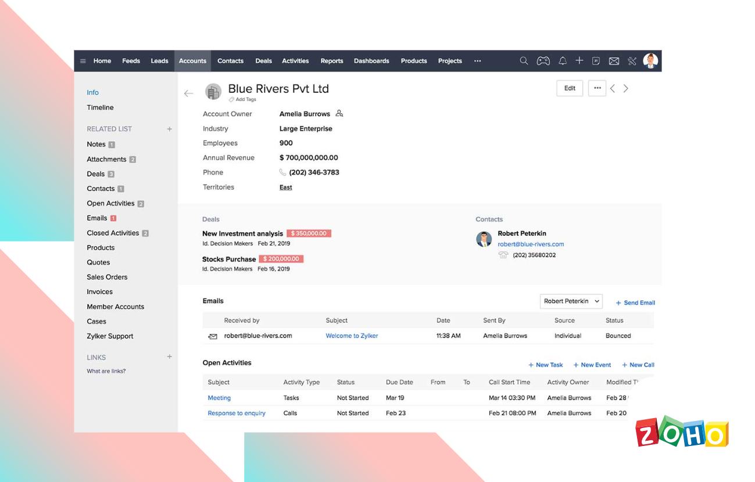Viewport: 755px width, 482px height.
Task: Click Add Tags under account name
Action: click(x=242, y=100)
